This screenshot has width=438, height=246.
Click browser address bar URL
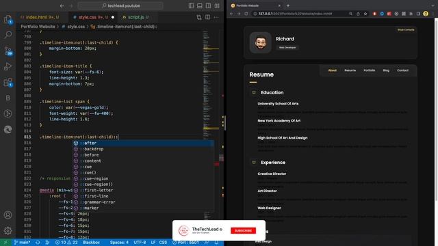[x=296, y=14]
